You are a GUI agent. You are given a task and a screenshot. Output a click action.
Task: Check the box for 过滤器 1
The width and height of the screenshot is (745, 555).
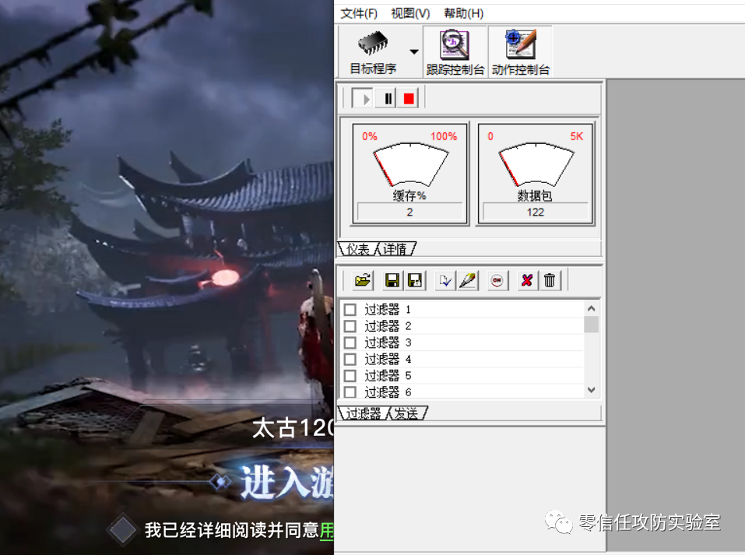[x=350, y=310]
